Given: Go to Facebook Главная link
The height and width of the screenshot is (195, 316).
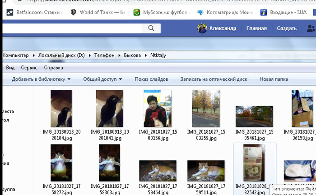Looking at the screenshot, I should (x=256, y=28).
